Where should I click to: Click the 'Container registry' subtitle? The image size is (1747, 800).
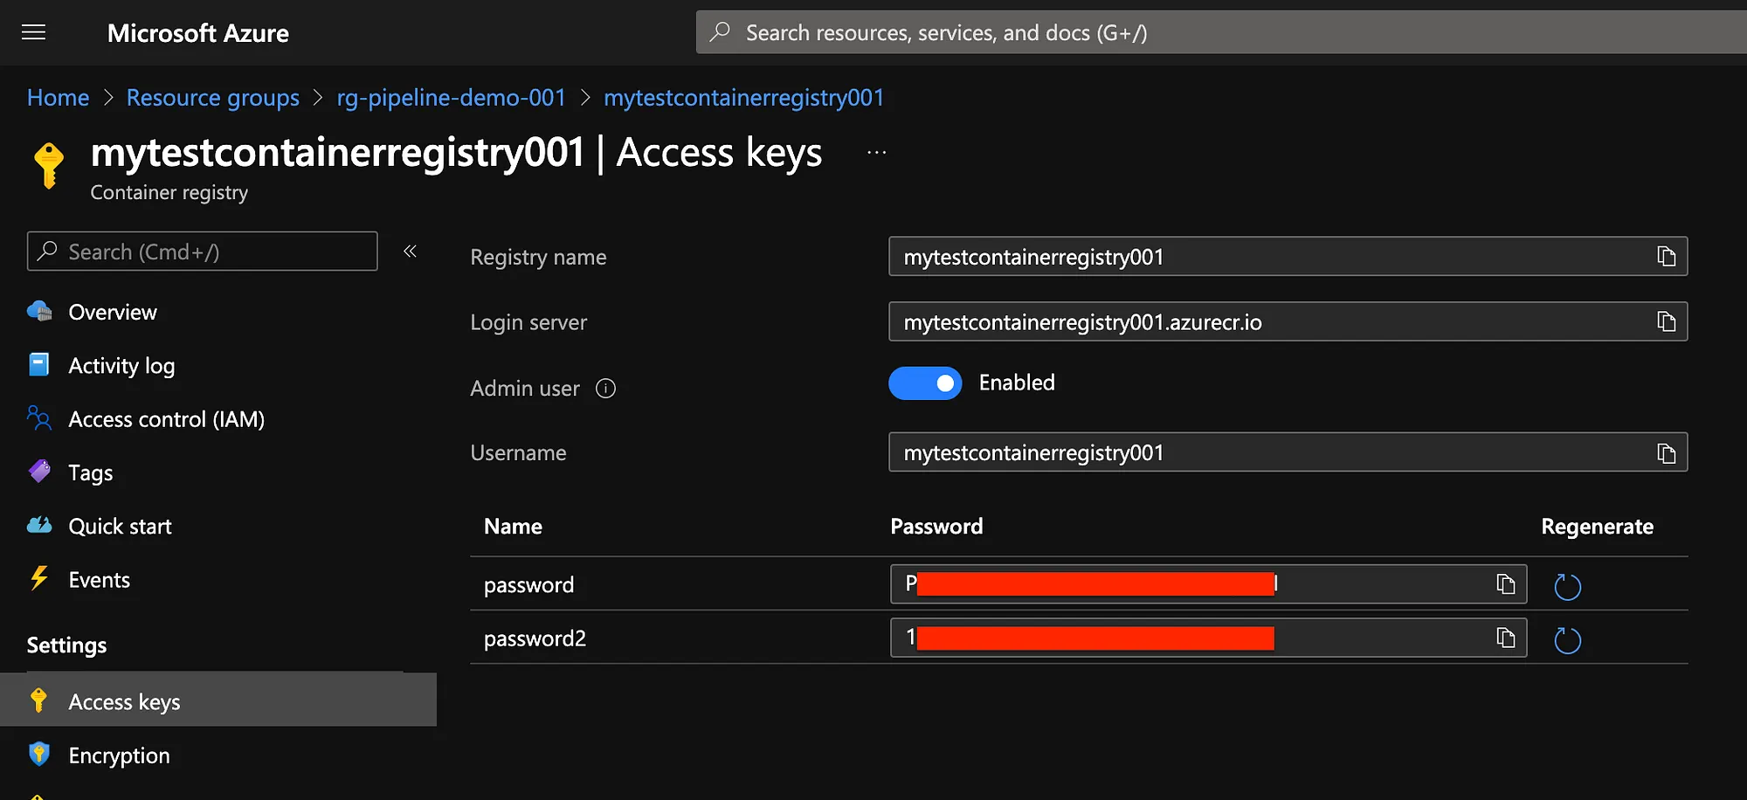tap(169, 192)
